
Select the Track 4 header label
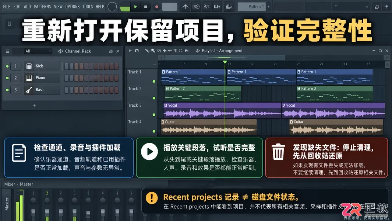coord(135,122)
